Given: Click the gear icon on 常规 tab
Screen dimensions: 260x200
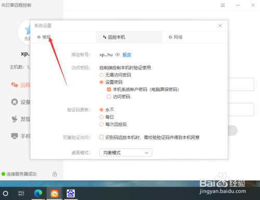Looking at the screenshot, I should pyautogui.click(x=39, y=37).
